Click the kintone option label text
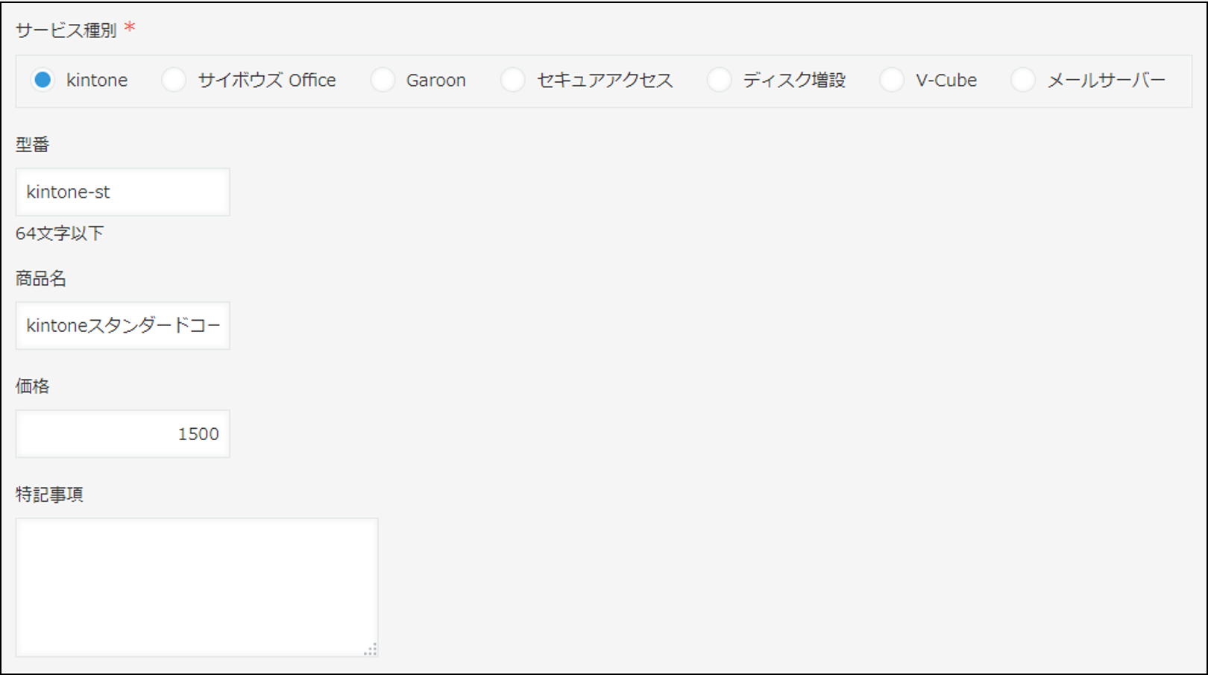Image resolution: width=1208 pixels, height=675 pixels. click(x=97, y=81)
